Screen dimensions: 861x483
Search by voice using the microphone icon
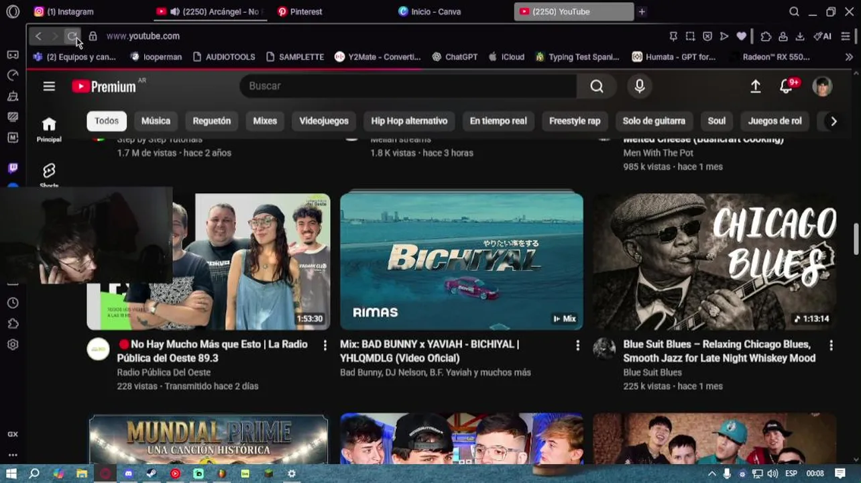coord(640,86)
